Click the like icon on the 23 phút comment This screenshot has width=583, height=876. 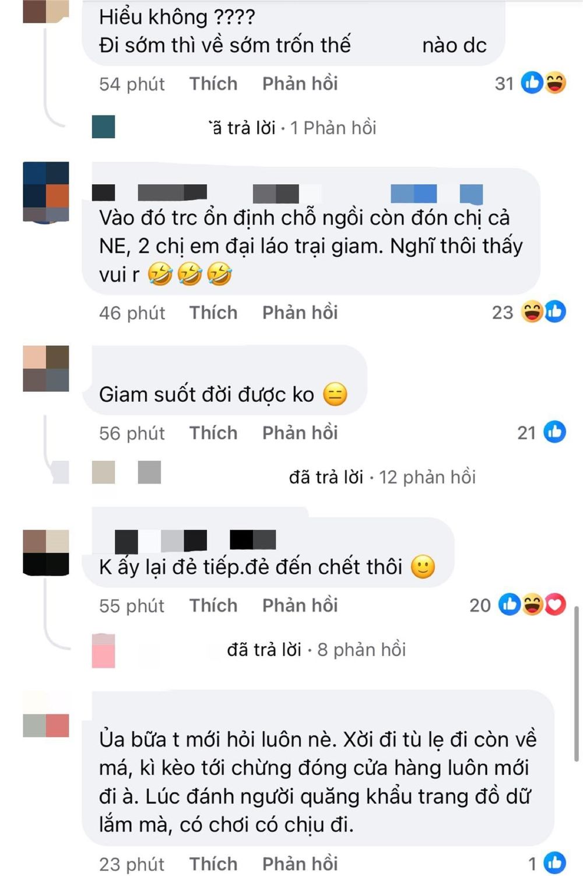[x=555, y=863]
